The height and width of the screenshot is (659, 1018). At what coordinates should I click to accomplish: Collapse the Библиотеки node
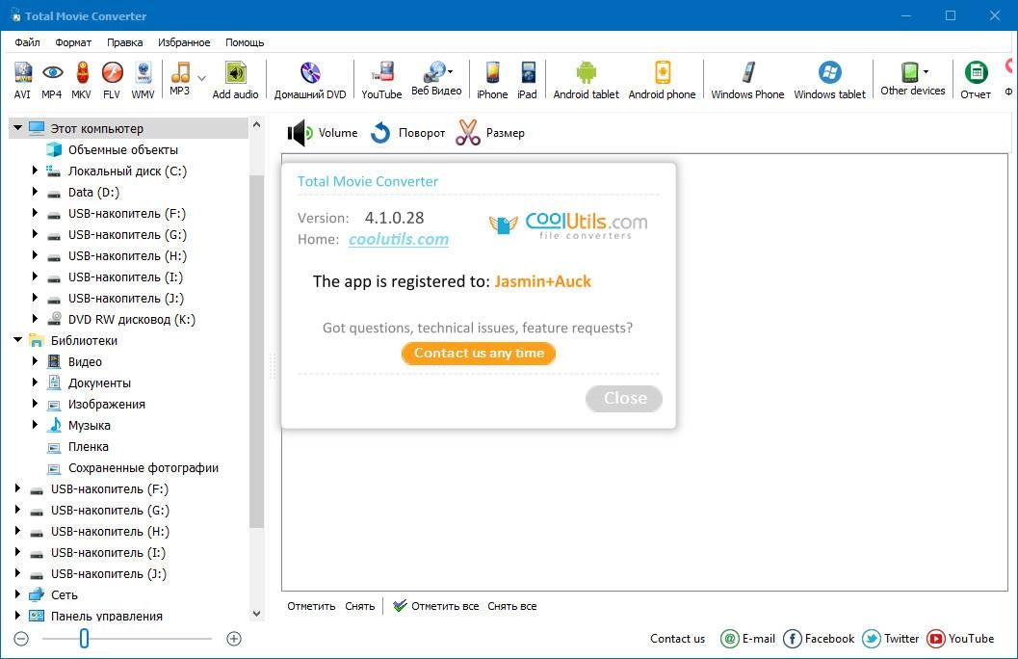coord(18,339)
